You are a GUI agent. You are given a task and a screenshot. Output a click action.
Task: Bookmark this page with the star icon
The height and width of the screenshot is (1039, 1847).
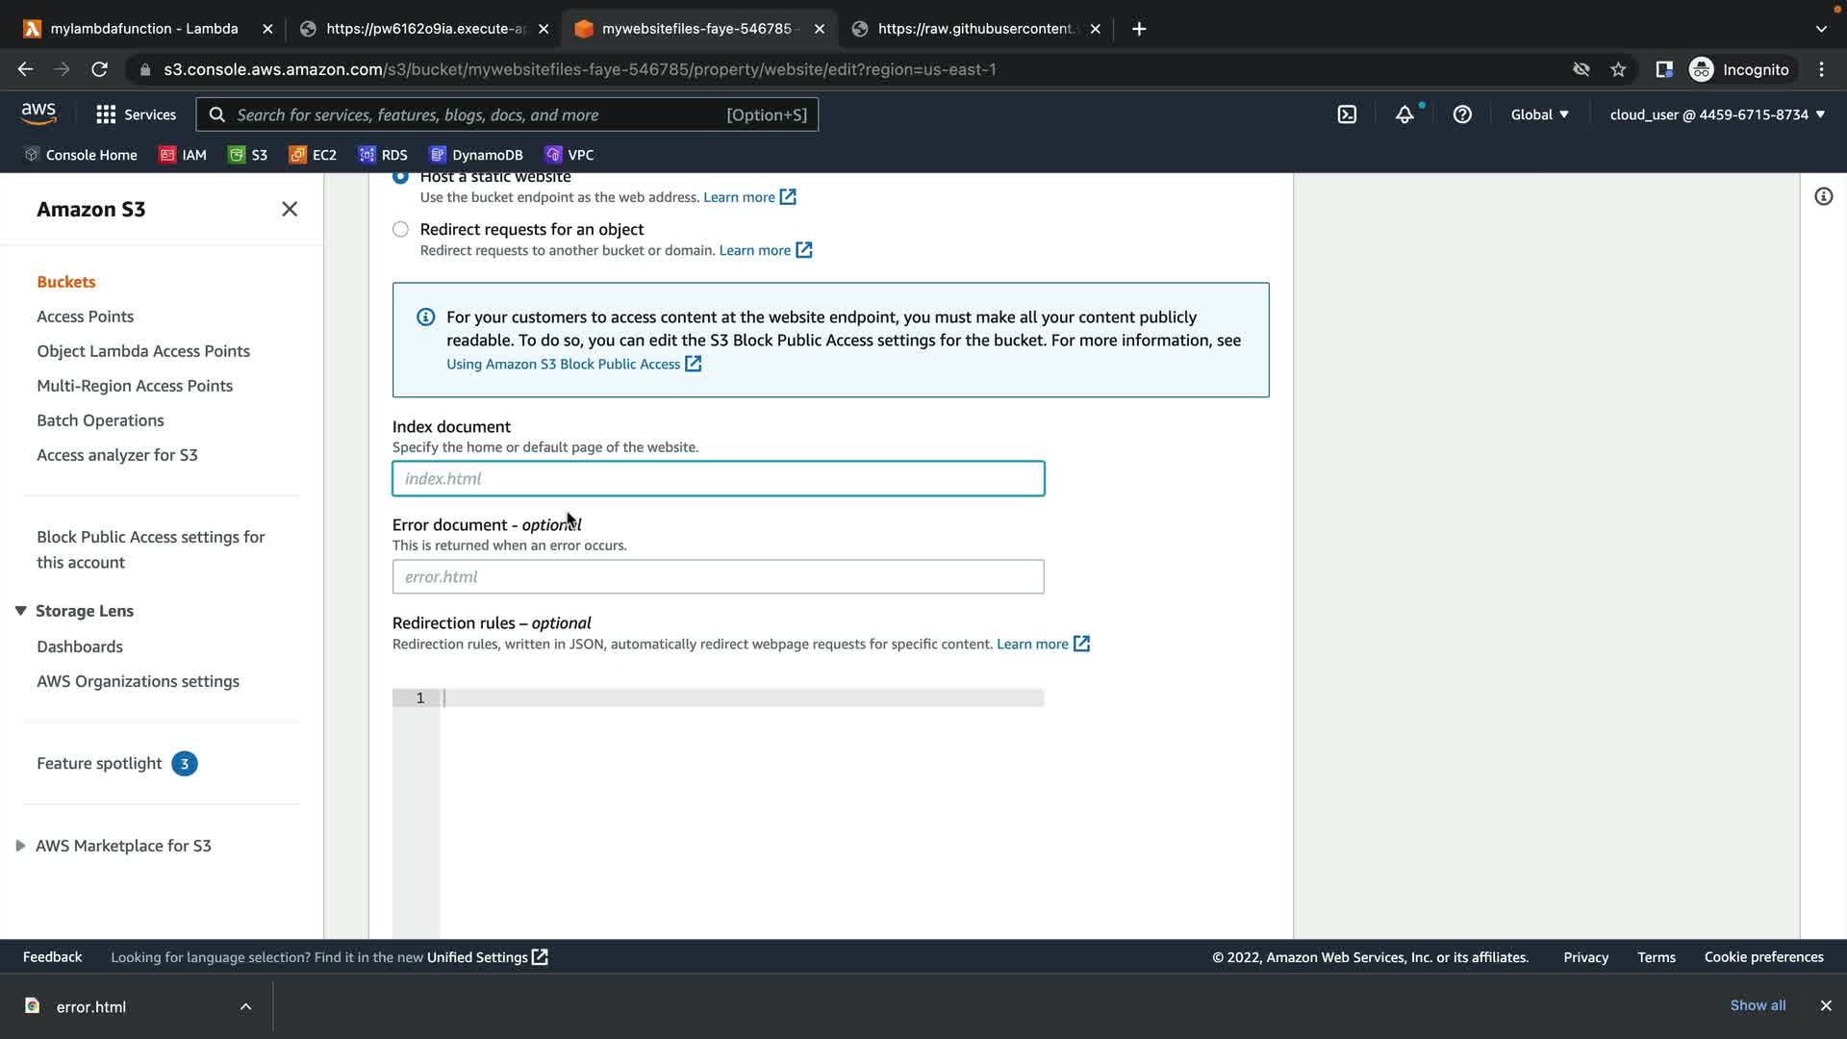pyautogui.click(x=1618, y=69)
